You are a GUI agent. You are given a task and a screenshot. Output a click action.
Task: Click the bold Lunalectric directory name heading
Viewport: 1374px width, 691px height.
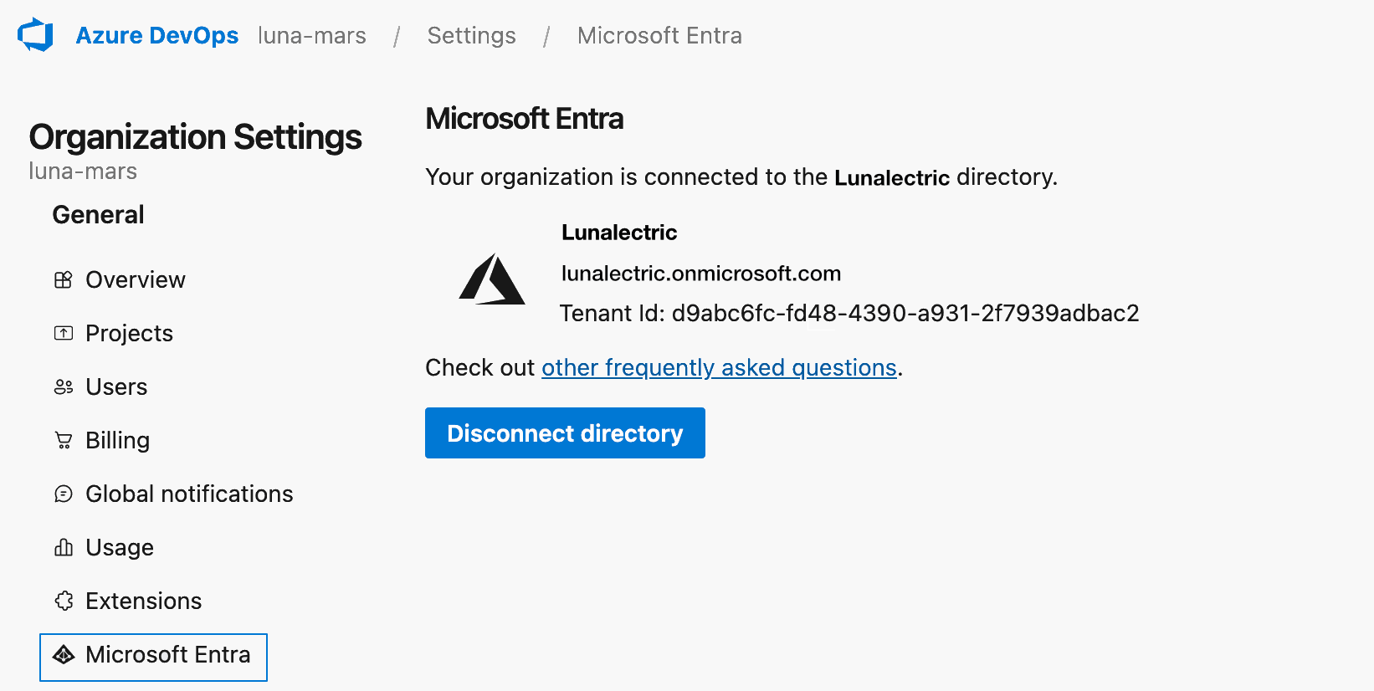pyautogui.click(x=619, y=233)
